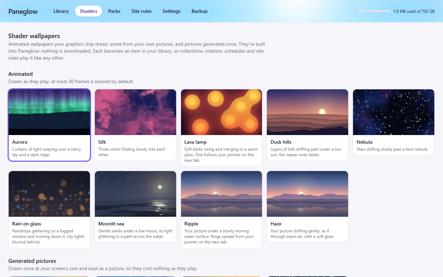The image size is (443, 277).
Task: Click the Paneglow logo text
Action: click(23, 11)
